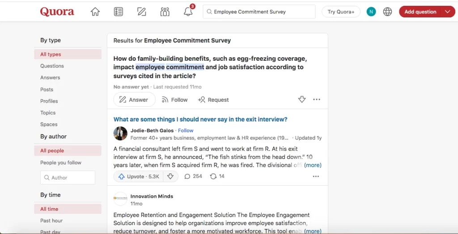The height and width of the screenshot is (234, 458).
Task: Downvote the family-building benefits question
Action: click(x=302, y=100)
